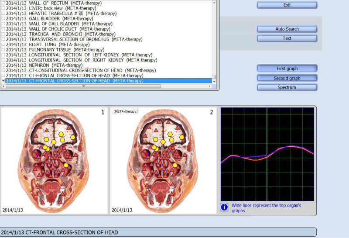Click the horizontal scrollbar right arrow
This screenshot has height=238, width=349.
tap(209, 86)
